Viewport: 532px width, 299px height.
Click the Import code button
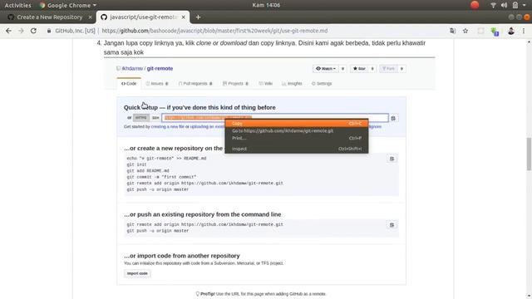pos(137,273)
